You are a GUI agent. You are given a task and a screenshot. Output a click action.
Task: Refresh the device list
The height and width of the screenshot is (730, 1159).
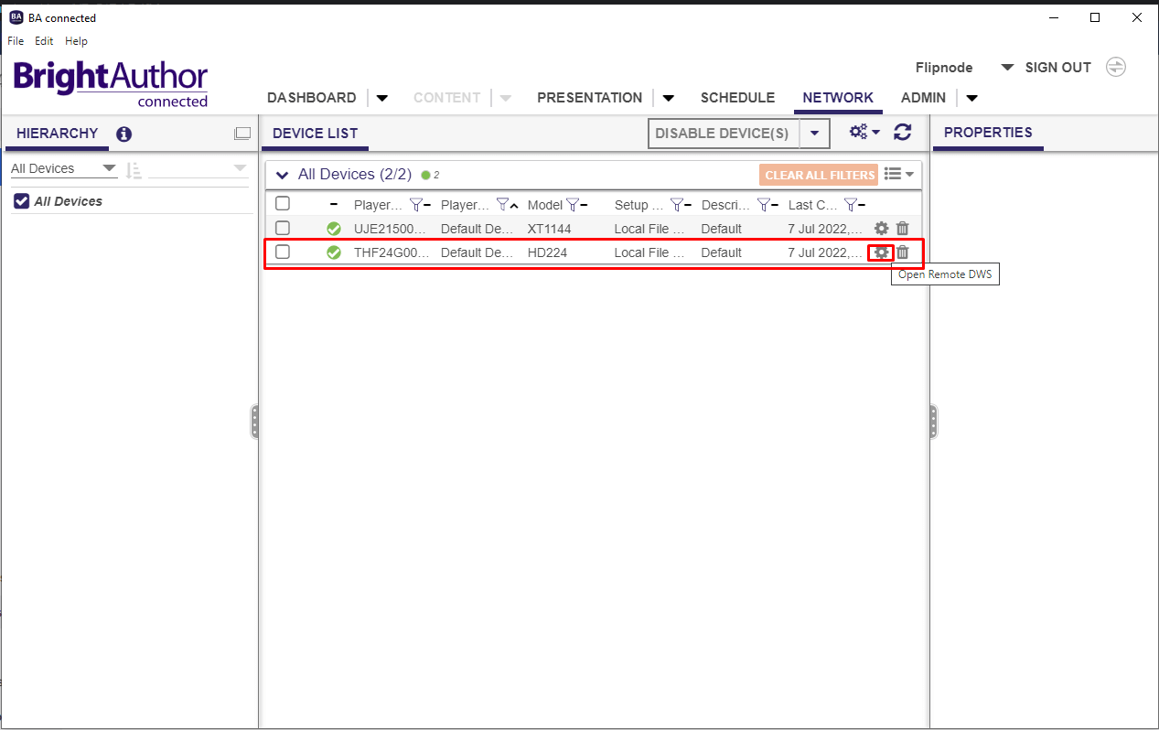pos(903,132)
